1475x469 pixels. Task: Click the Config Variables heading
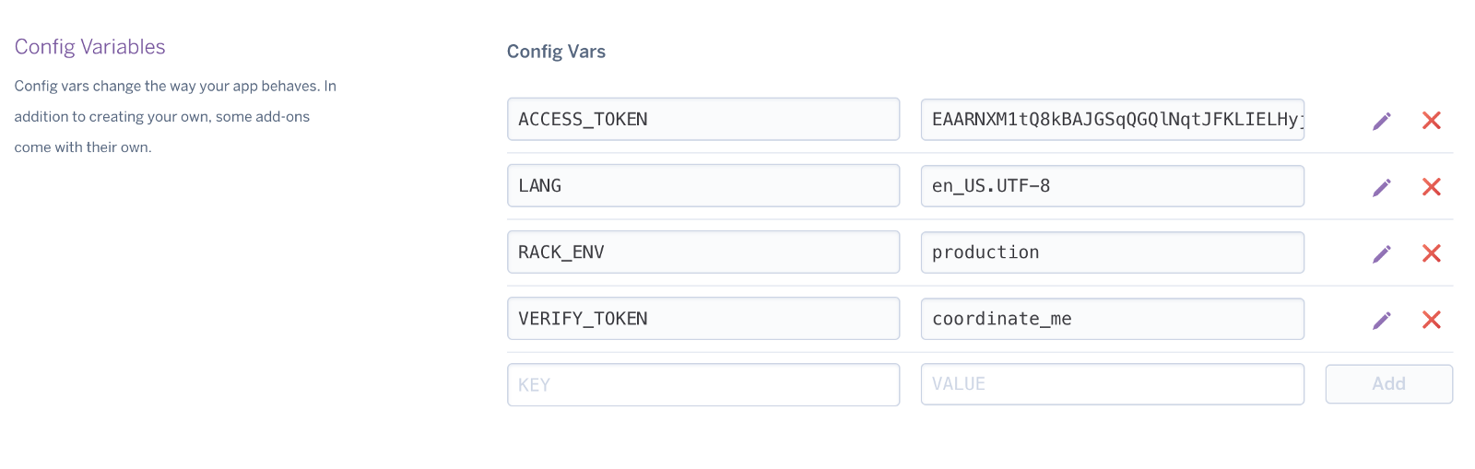pos(90,47)
